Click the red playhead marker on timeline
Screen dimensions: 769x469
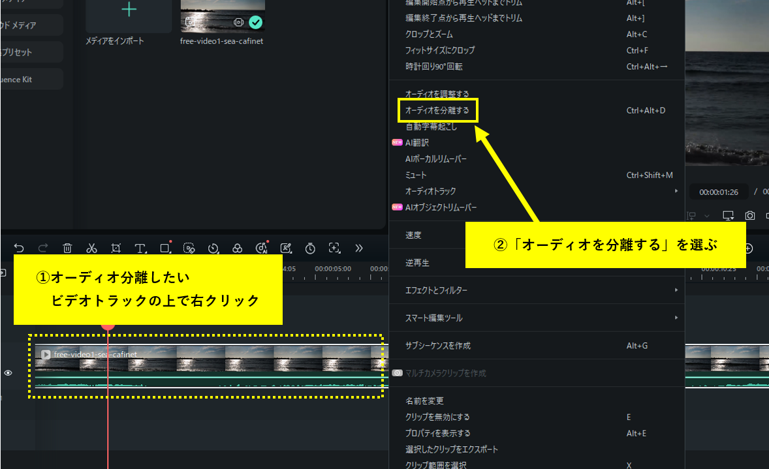(108, 324)
